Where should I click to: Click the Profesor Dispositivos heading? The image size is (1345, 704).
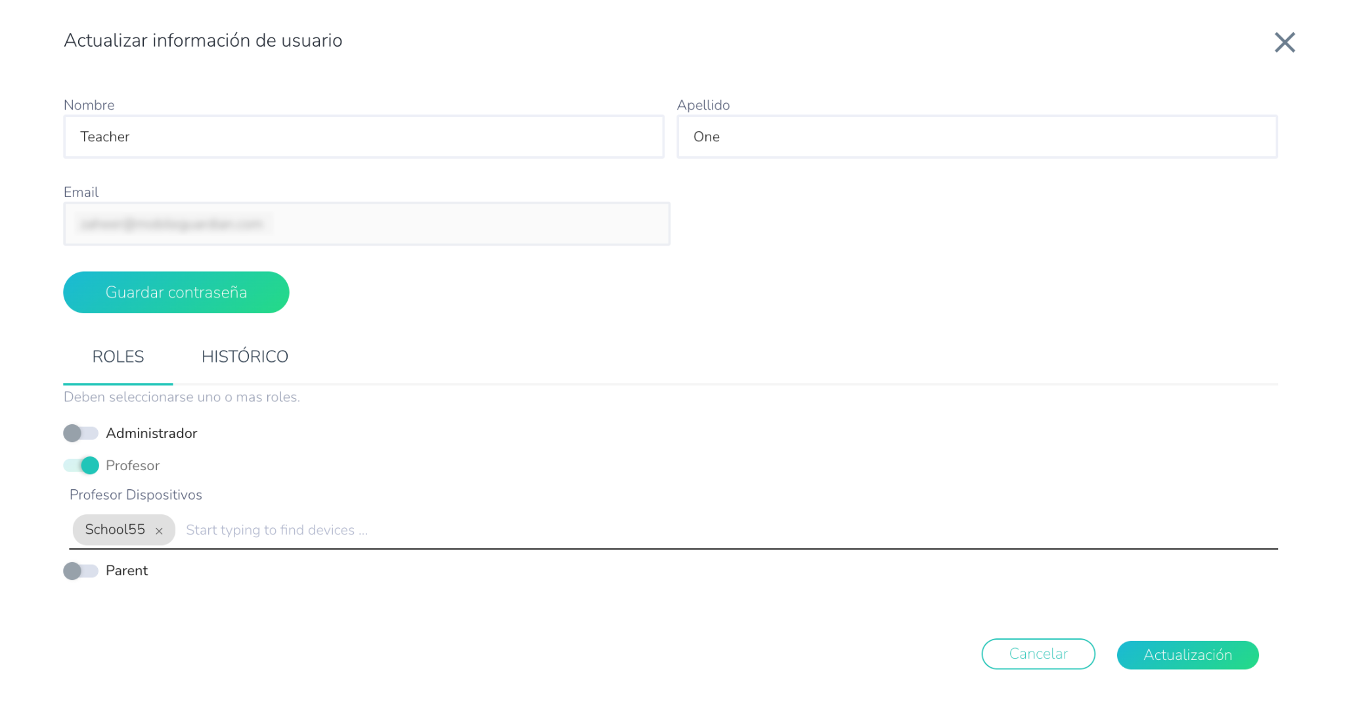(x=136, y=495)
